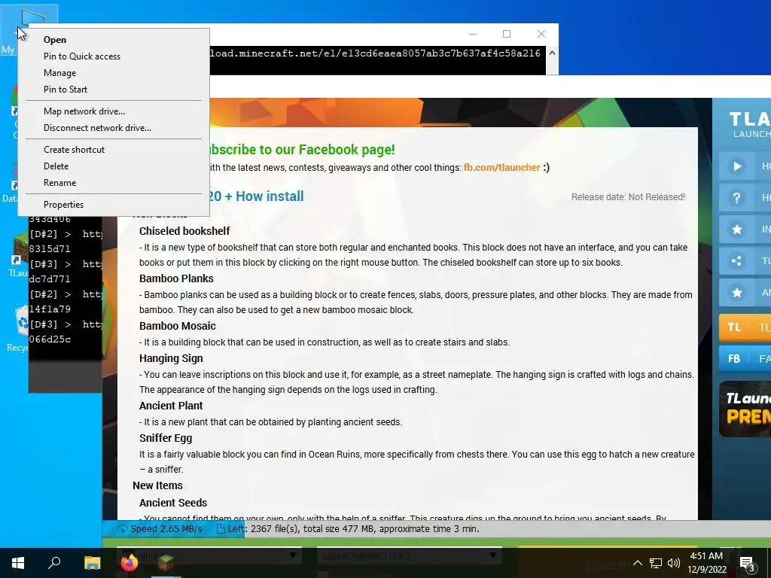Click the Sniffer Egg heading
The image size is (771, 578).
(166, 438)
